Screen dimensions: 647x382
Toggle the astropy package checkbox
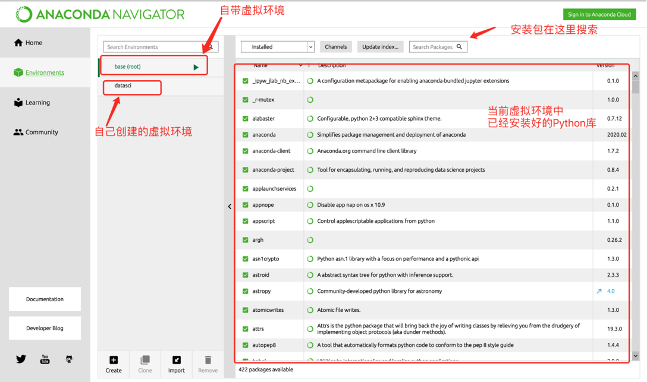[246, 291]
